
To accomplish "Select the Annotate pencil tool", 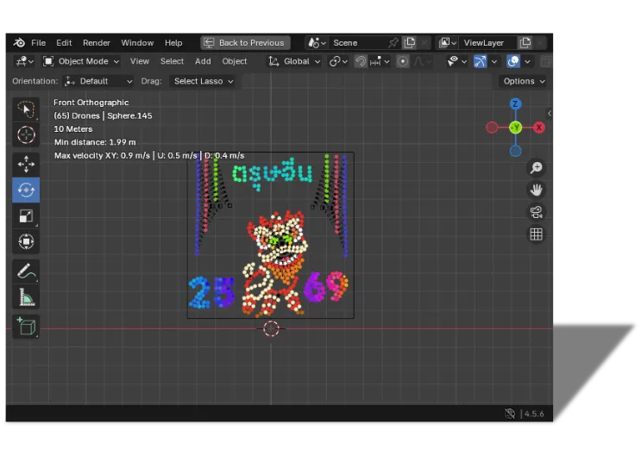I will (x=26, y=271).
